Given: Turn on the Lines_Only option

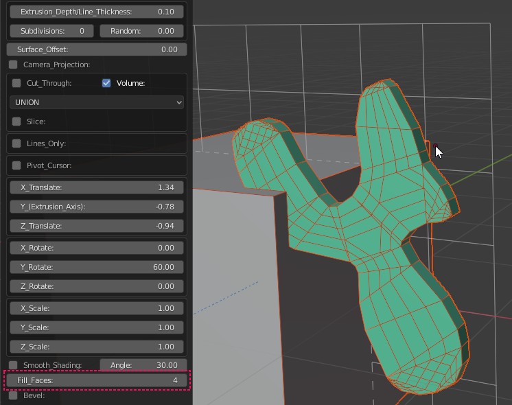Looking at the screenshot, I should click(16, 143).
